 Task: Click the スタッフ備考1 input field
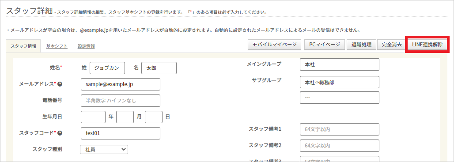[x=340, y=129]
